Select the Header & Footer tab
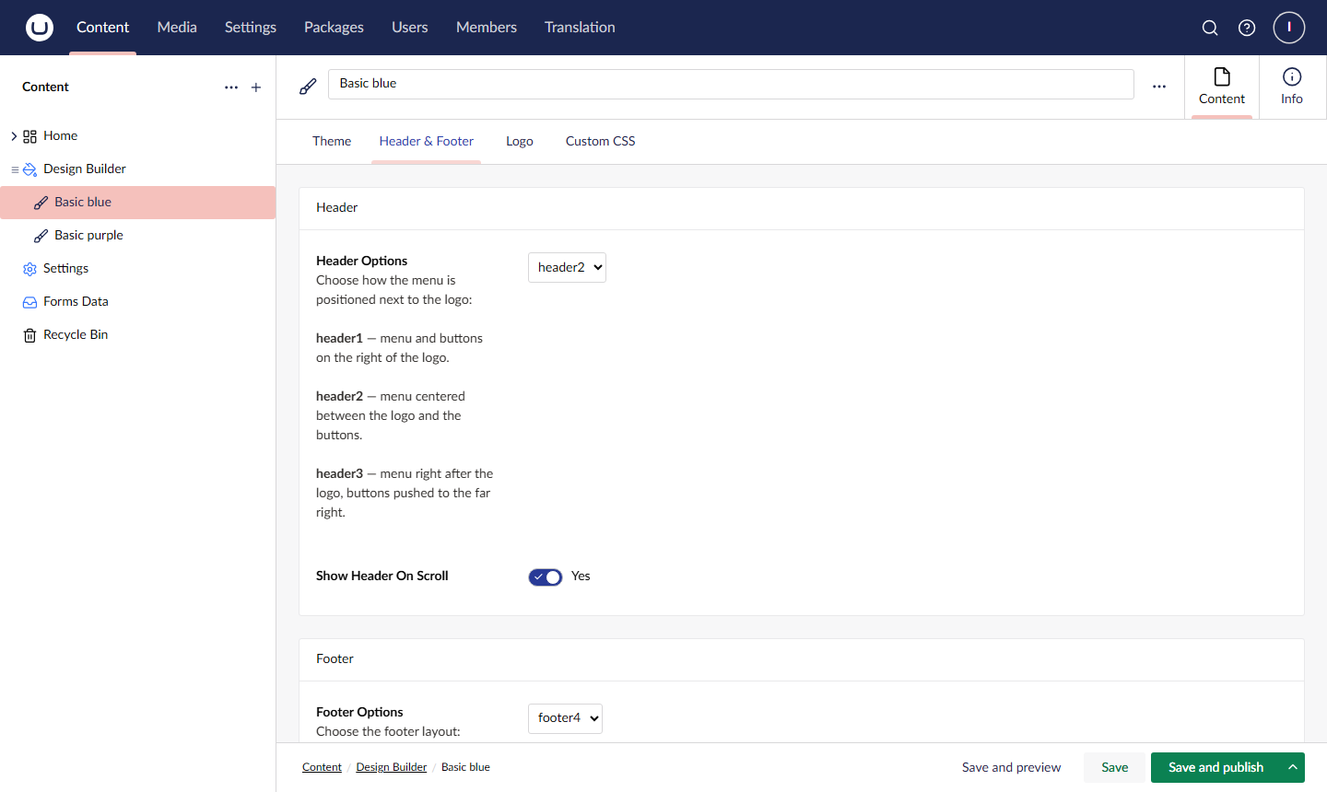The width and height of the screenshot is (1327, 792). tap(427, 141)
